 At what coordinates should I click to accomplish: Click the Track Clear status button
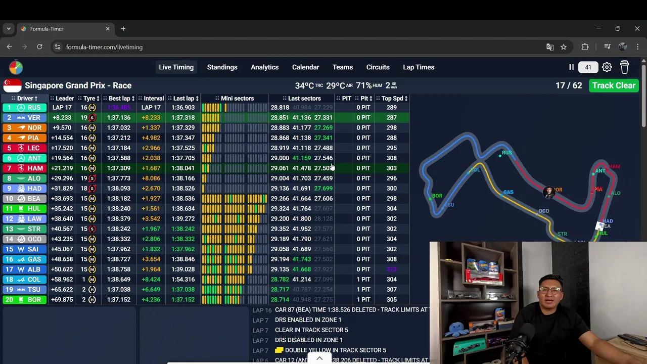point(614,85)
